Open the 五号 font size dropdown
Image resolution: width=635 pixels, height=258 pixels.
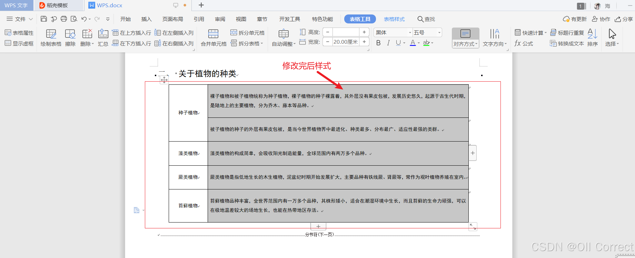tap(439, 32)
